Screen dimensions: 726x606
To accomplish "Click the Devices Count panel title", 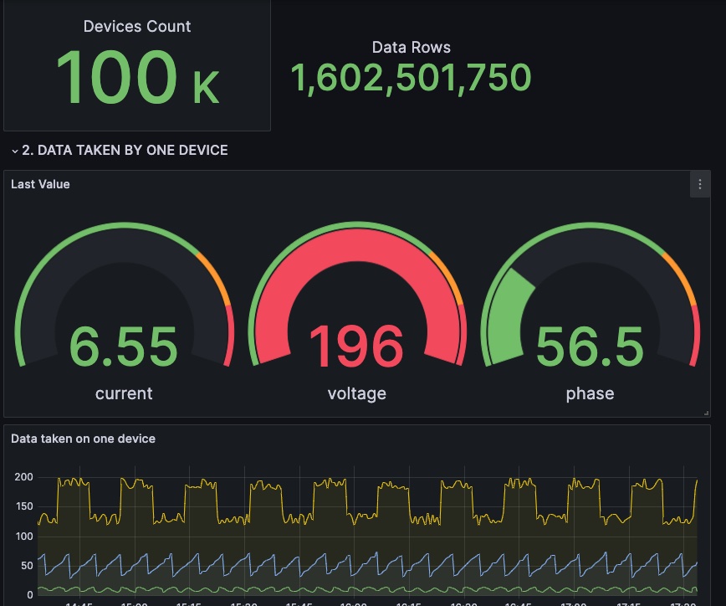I will pos(137,27).
